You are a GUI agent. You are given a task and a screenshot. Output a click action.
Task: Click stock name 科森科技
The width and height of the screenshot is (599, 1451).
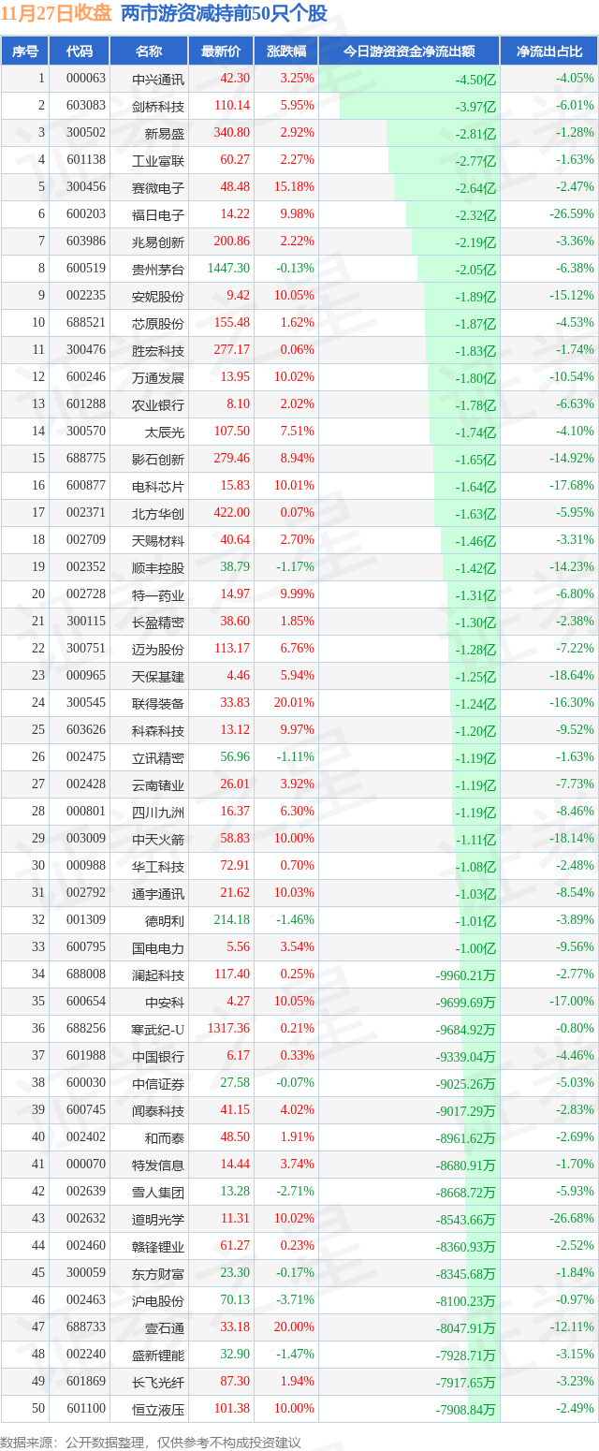tap(158, 730)
